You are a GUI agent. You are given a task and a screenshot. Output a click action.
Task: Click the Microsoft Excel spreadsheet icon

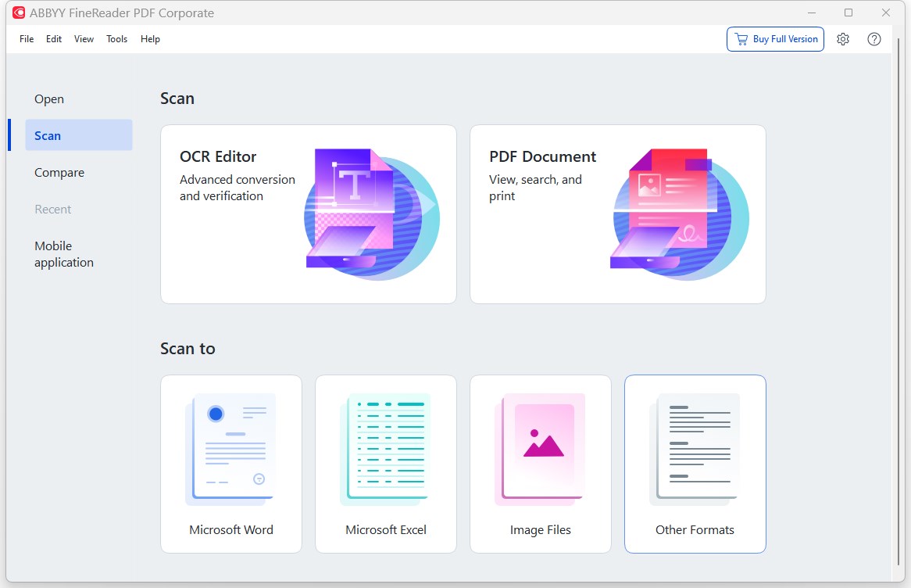(x=385, y=449)
